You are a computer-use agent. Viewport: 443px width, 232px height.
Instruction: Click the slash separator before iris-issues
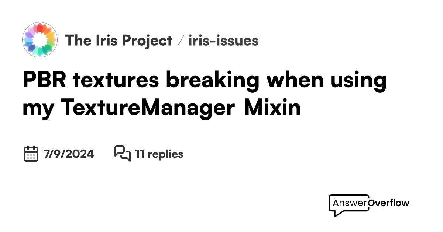(x=181, y=41)
